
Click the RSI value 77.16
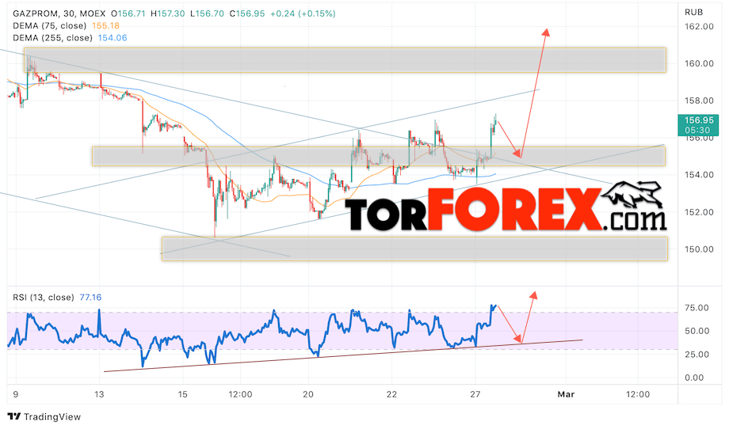pos(90,297)
